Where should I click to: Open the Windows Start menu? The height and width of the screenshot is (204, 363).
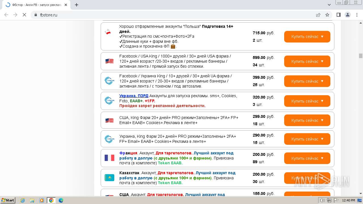[x=8, y=200]
